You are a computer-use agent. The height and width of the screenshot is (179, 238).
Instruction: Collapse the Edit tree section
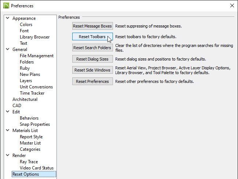click(8, 112)
